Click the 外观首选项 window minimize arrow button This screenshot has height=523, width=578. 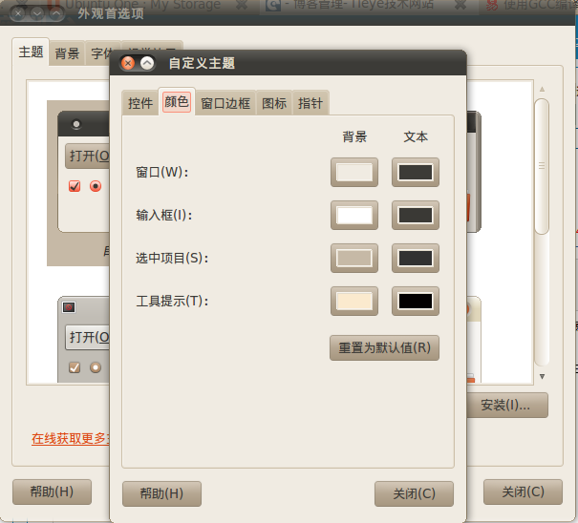[37, 13]
